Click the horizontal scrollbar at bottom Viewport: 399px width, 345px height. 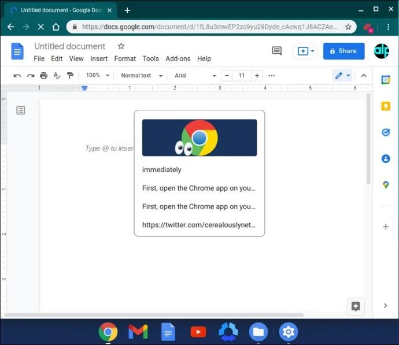coord(154,315)
